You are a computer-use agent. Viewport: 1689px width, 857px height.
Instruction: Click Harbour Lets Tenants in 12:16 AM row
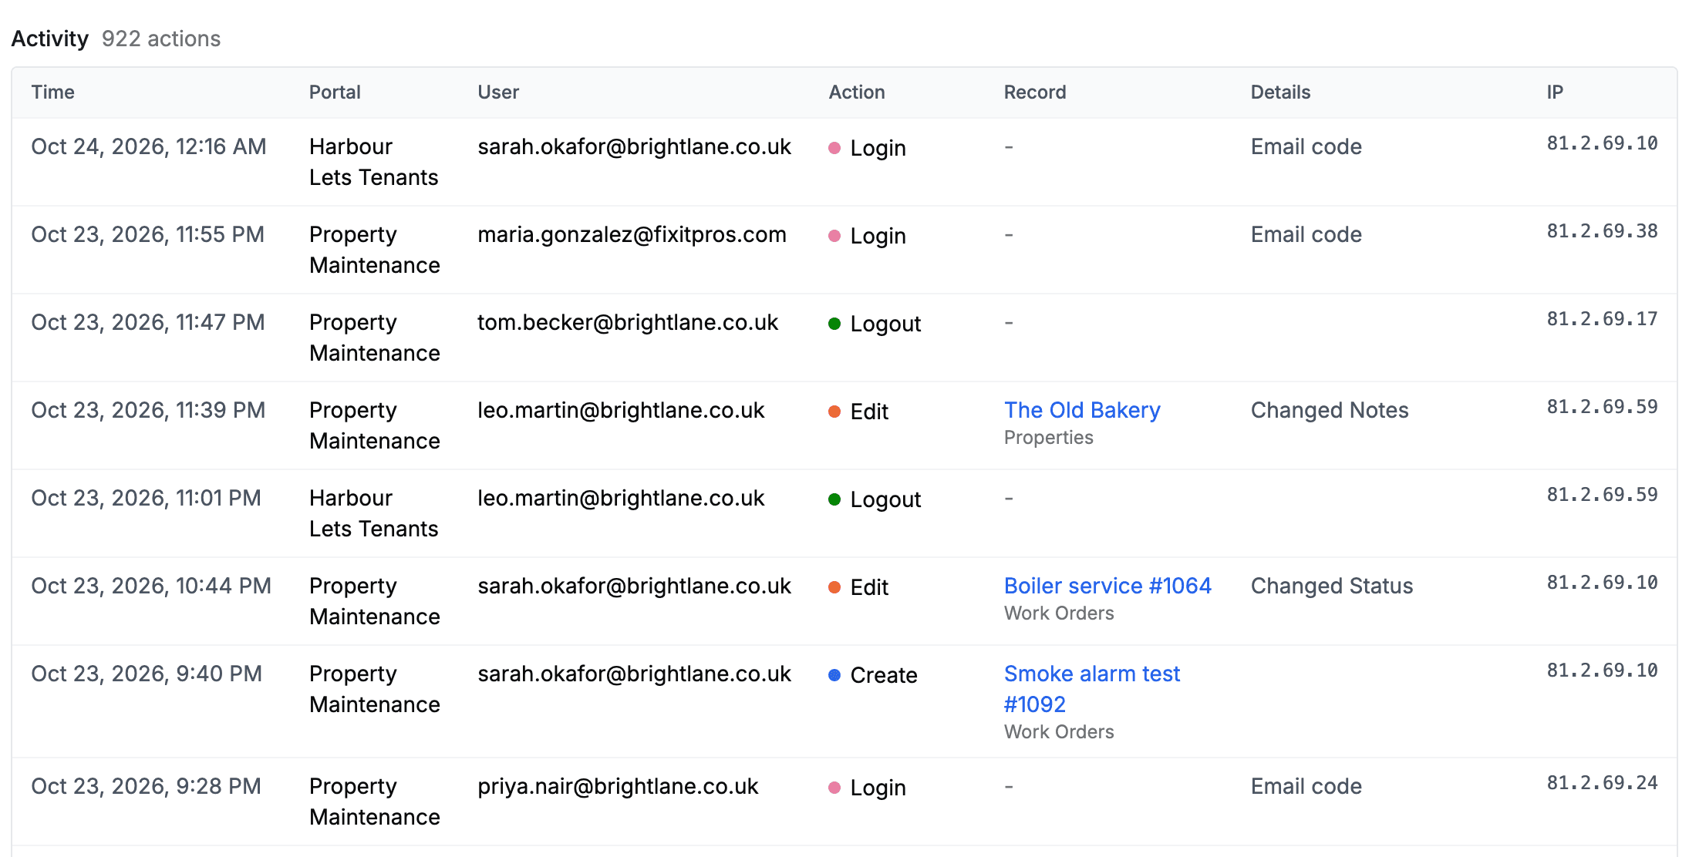click(374, 162)
